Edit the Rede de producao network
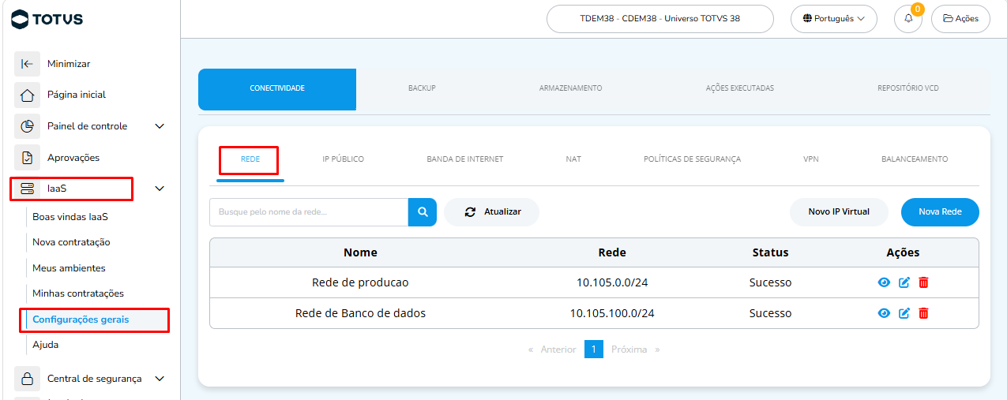Screen dimensions: 1007x400 pos(904,282)
